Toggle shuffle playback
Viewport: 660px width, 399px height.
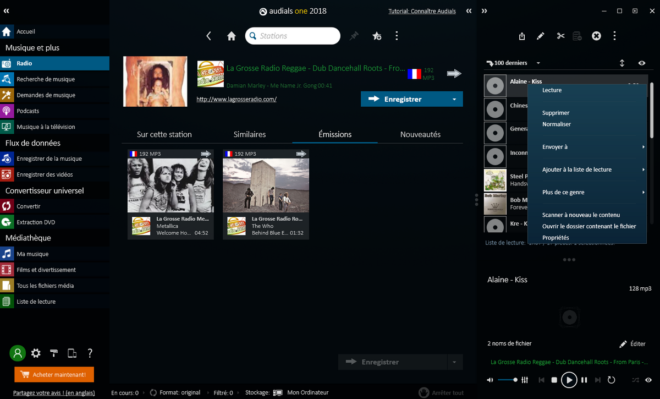[635, 380]
